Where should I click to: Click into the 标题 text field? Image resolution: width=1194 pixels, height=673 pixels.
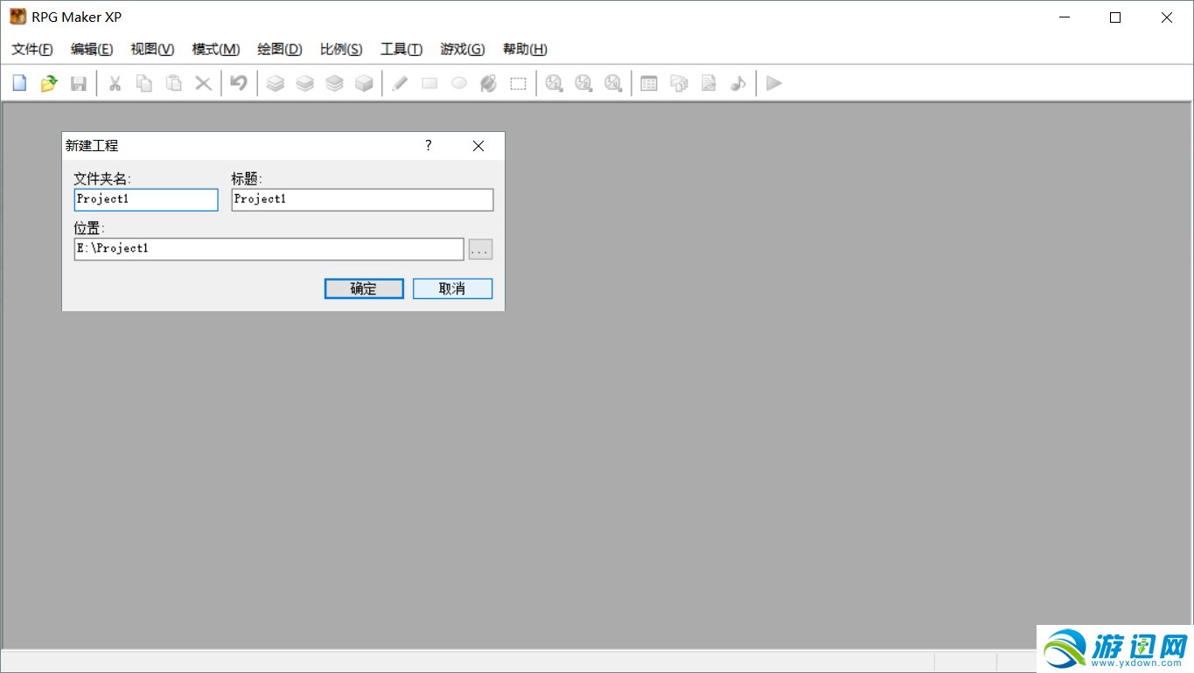pyautogui.click(x=362, y=199)
